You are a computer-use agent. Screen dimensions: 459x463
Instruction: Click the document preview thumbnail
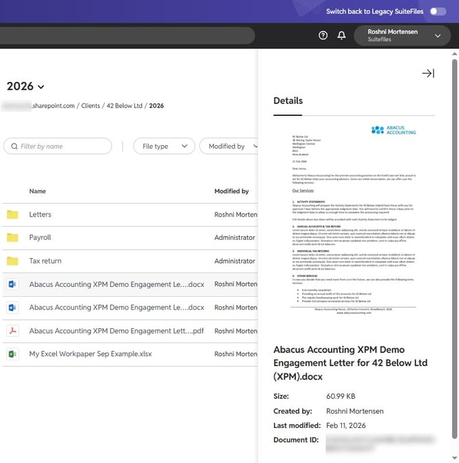pyautogui.click(x=354, y=220)
